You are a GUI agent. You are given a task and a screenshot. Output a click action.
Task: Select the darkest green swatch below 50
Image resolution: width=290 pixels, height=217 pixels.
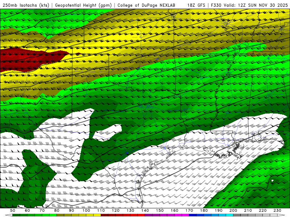[x=16, y=215]
